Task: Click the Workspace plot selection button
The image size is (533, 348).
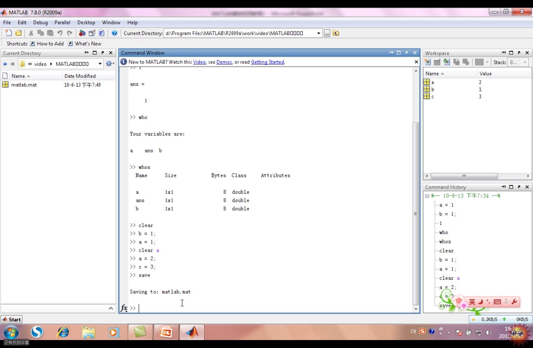Action: [x=479, y=62]
